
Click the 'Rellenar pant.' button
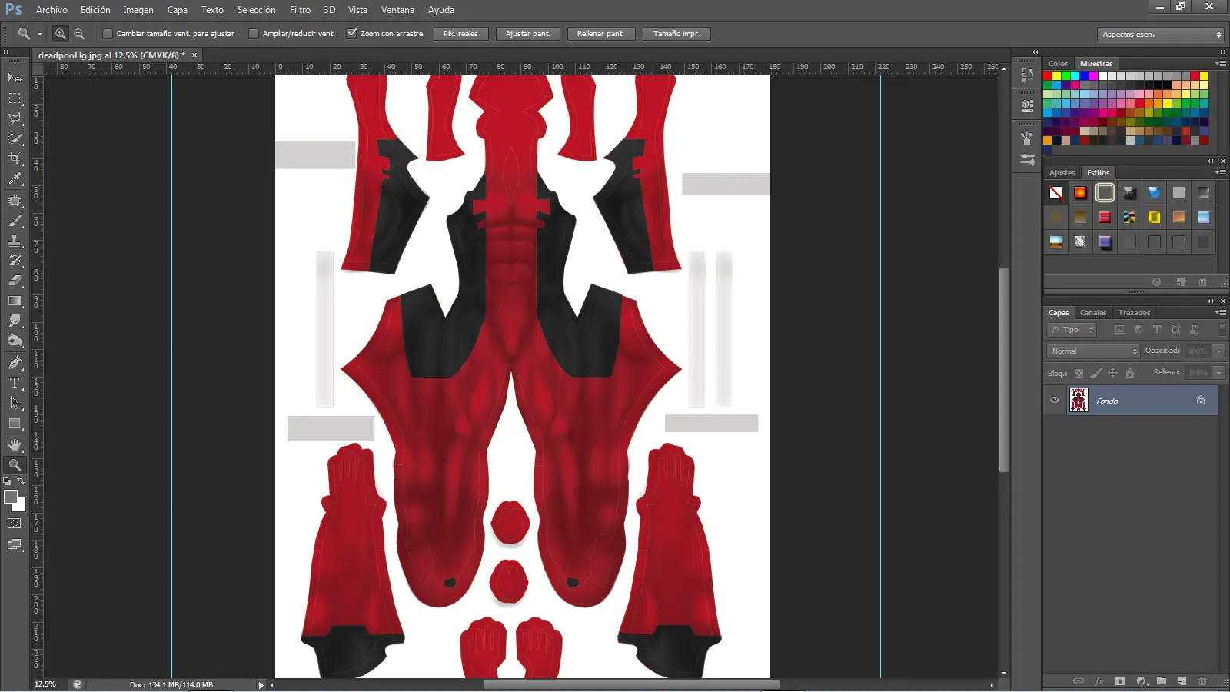(x=600, y=34)
